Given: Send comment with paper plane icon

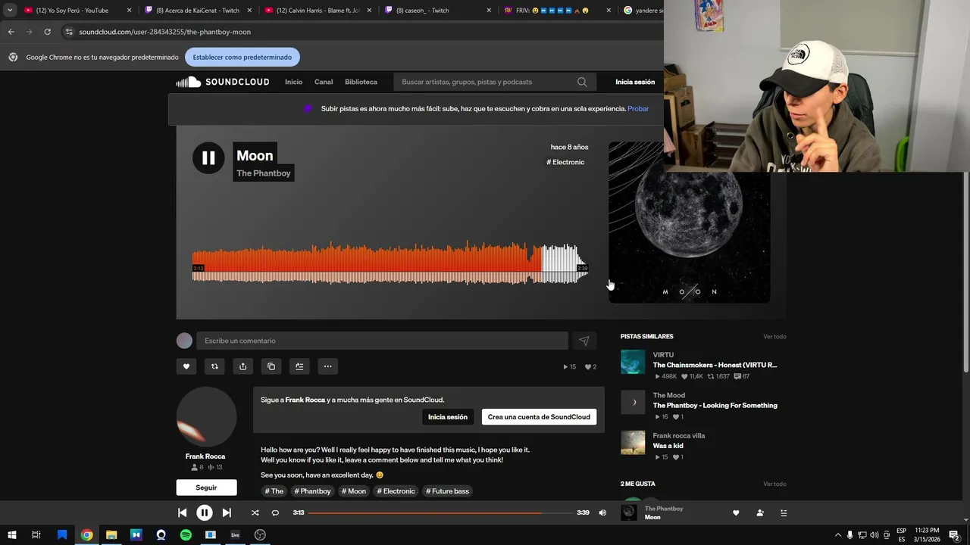Looking at the screenshot, I should point(584,341).
